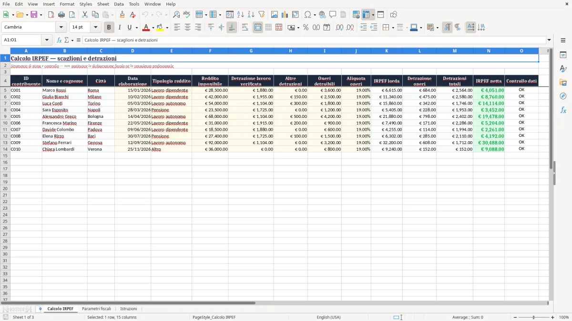Image resolution: width=572 pixels, height=321 pixels.
Task: Toggle Merge and Center Cells
Action: pos(258,28)
